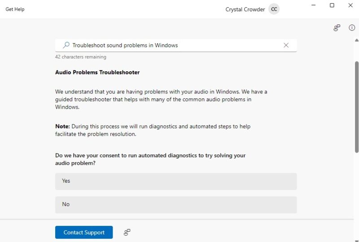Click the Audio Problems Troubleshooter heading
Viewport: 359px width, 242px height.
click(x=97, y=72)
